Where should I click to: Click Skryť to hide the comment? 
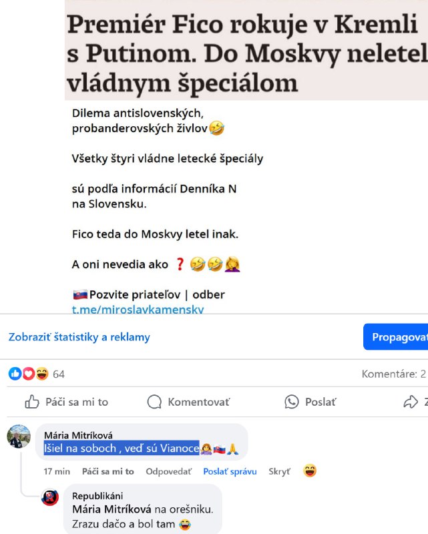pos(279,471)
